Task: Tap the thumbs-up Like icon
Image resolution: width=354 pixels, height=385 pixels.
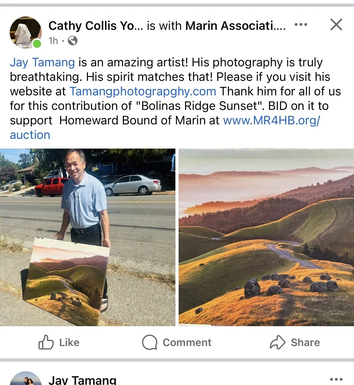Action: (46, 342)
